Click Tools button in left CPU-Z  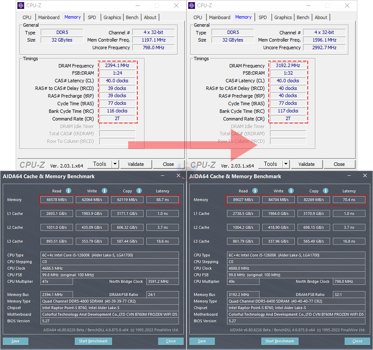tap(100, 164)
